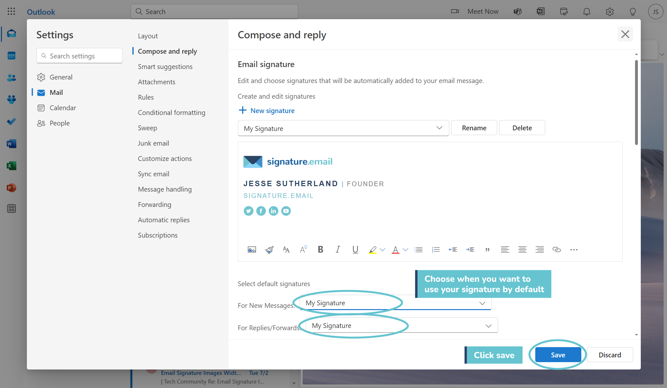Select the Format painter icon
Image resolution: width=667 pixels, height=388 pixels.
click(x=269, y=250)
